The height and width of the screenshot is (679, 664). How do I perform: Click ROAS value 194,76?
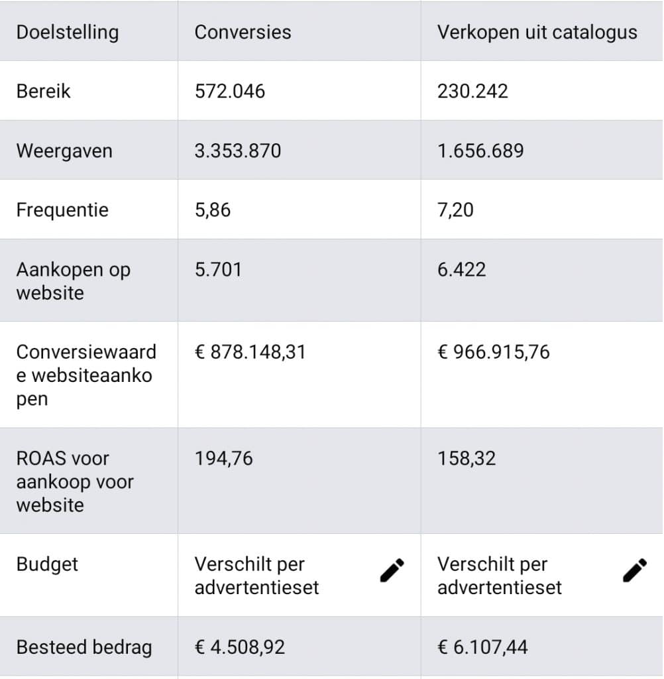tap(223, 458)
